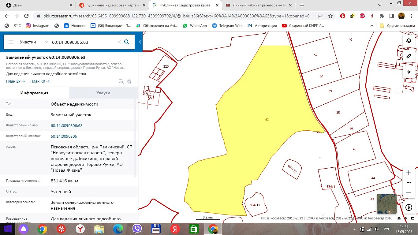Open Yandex Browser from the taskbar
This screenshot has width=418, height=235.
80,229
